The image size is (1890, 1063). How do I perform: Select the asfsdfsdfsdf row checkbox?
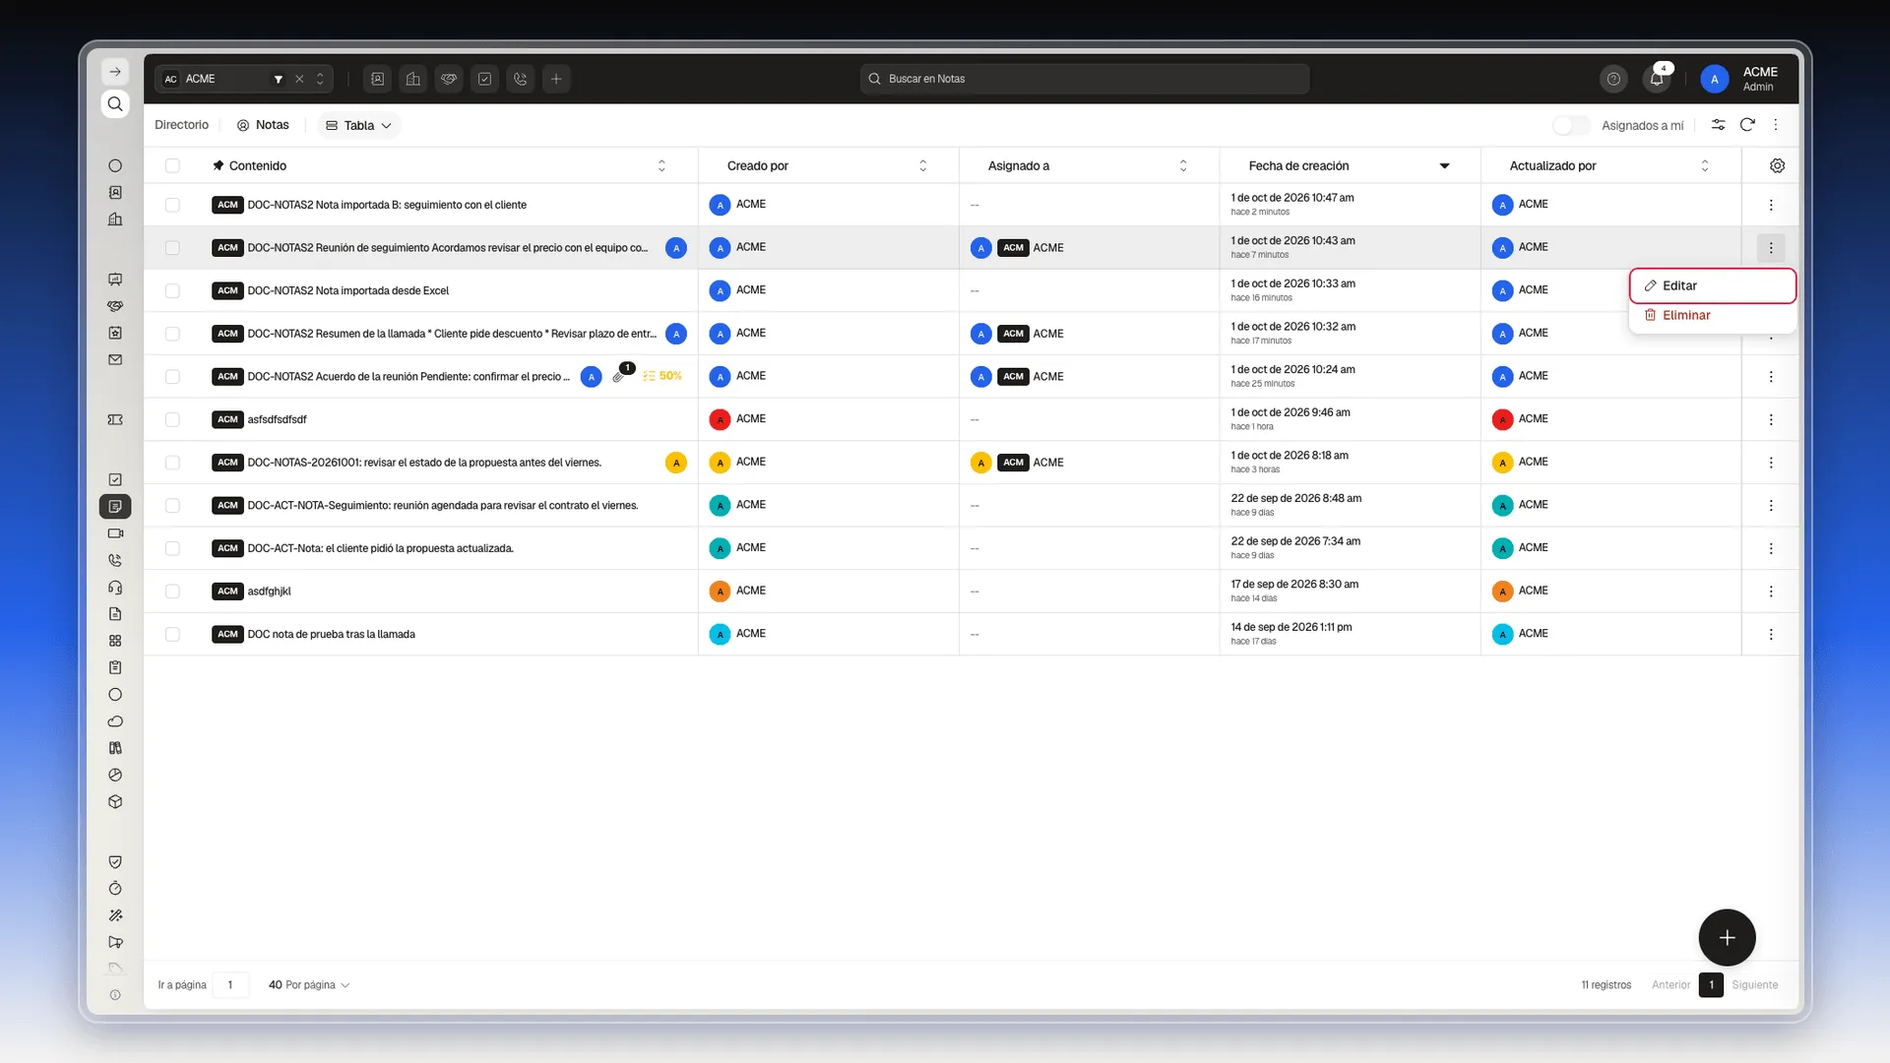pos(172,419)
